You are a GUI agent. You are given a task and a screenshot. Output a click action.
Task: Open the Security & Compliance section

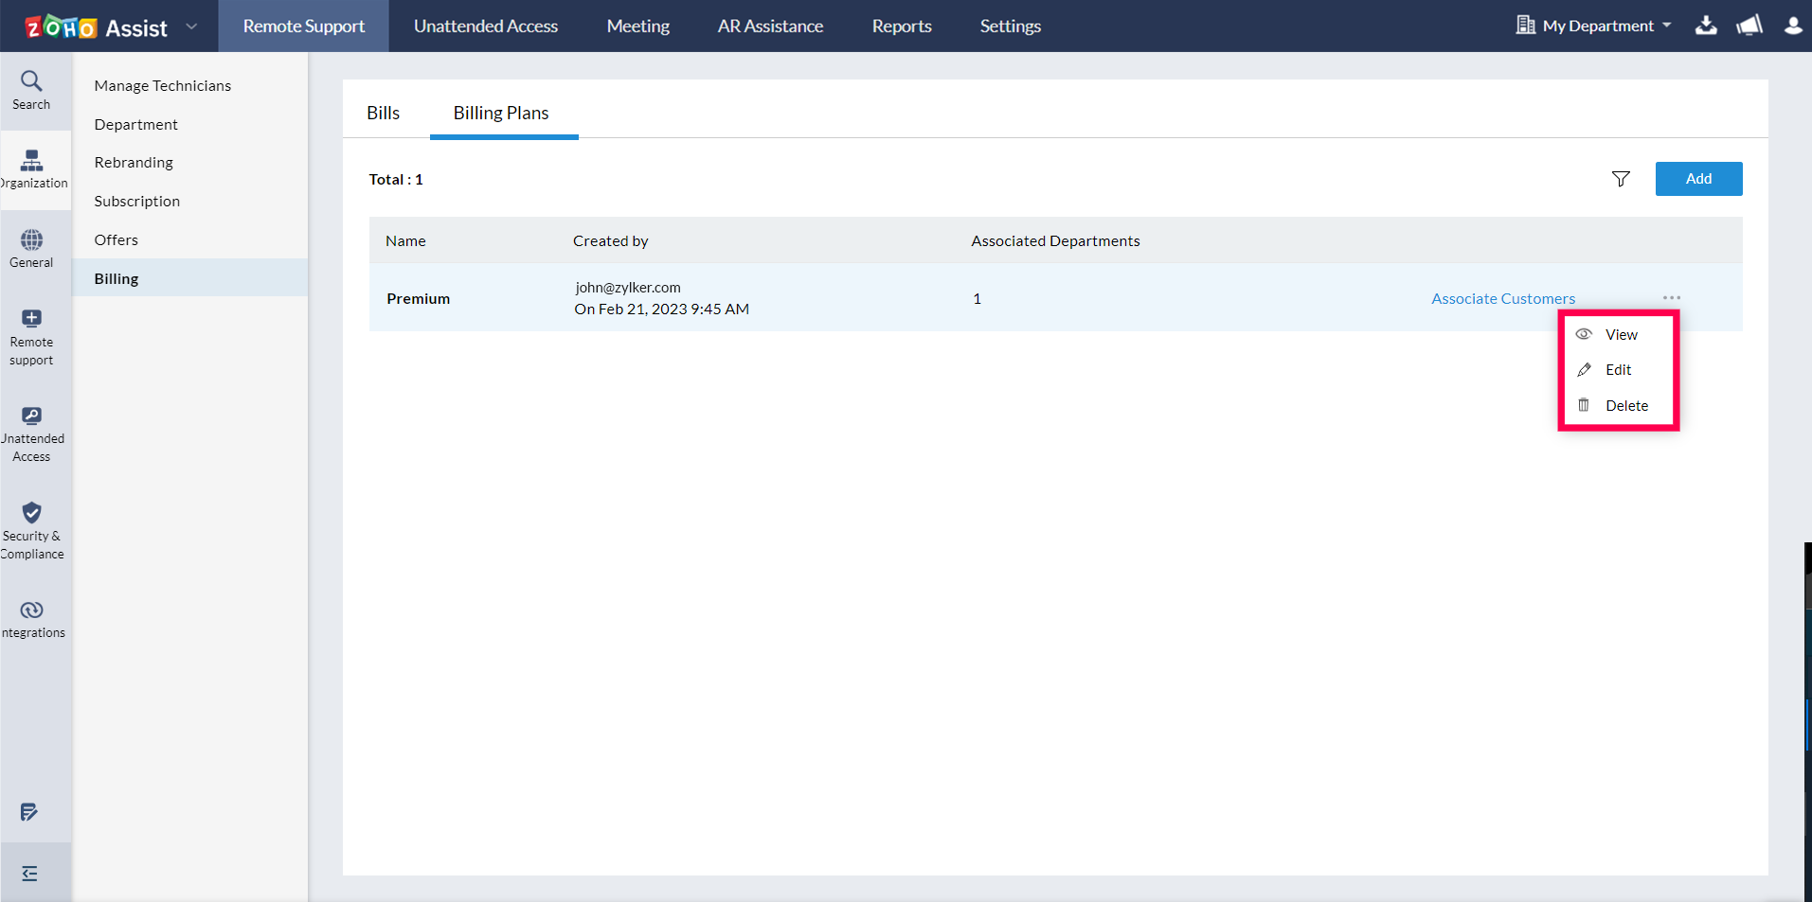coord(31,528)
